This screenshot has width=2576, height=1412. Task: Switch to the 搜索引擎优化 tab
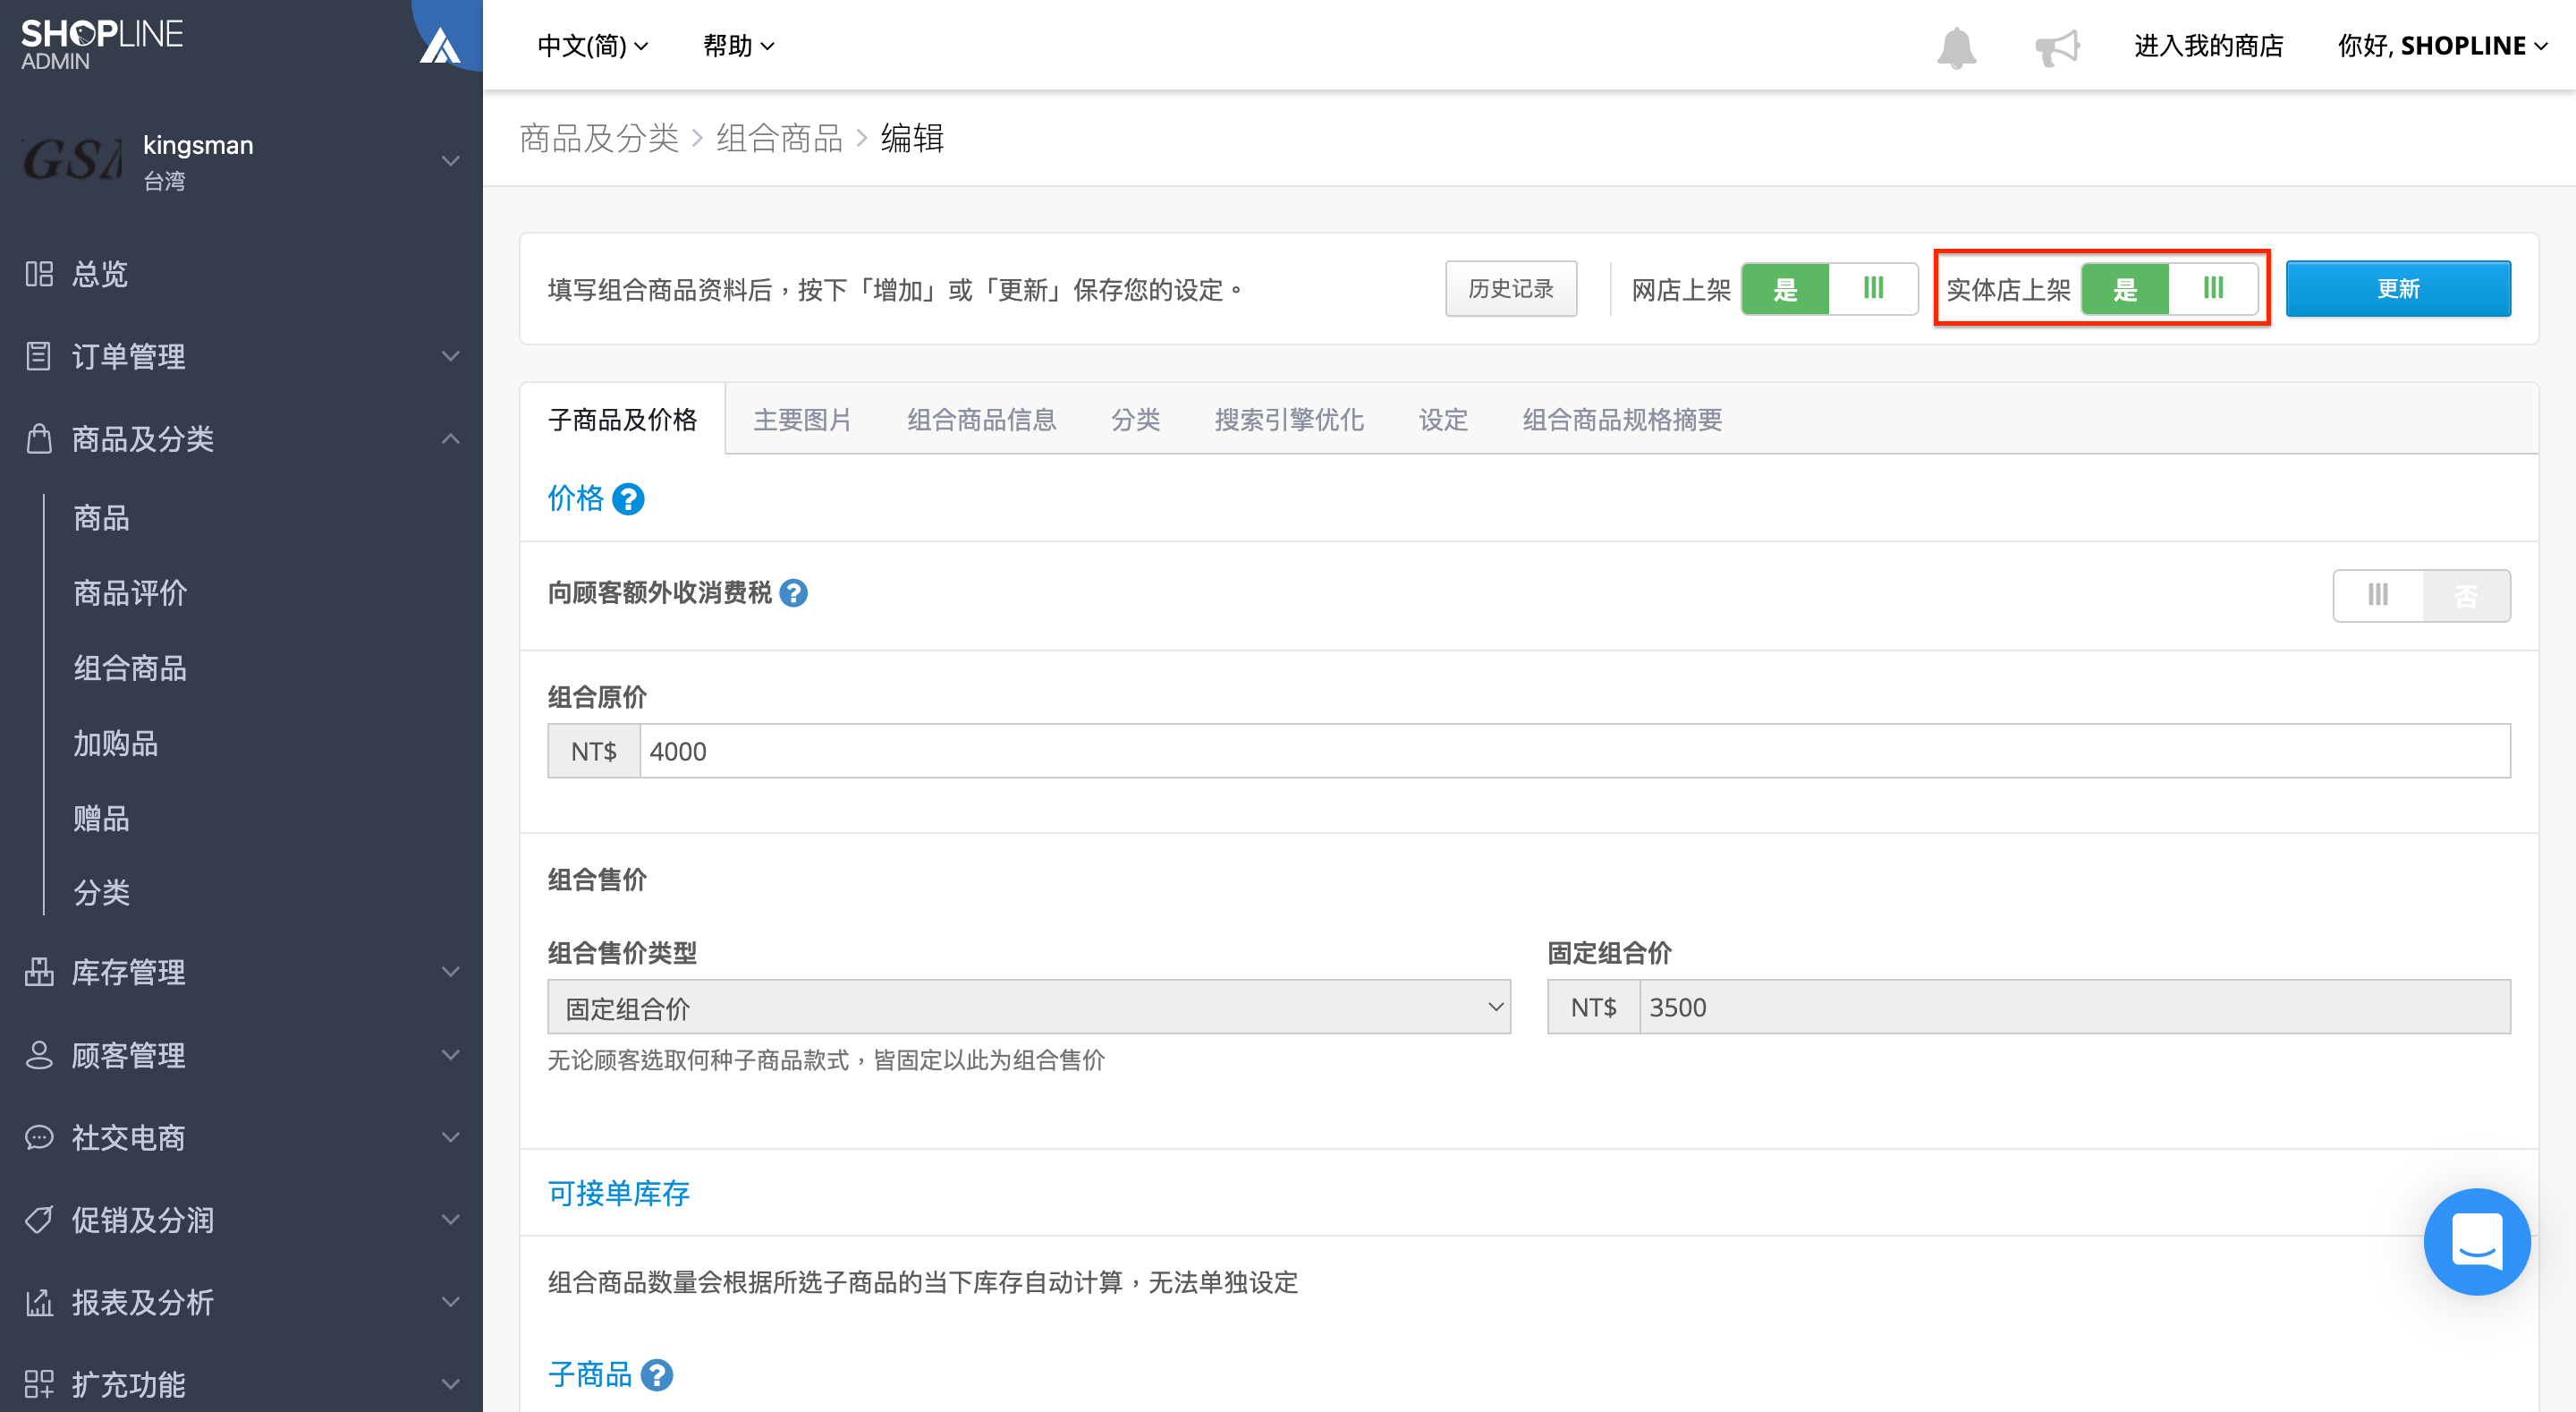1289,420
